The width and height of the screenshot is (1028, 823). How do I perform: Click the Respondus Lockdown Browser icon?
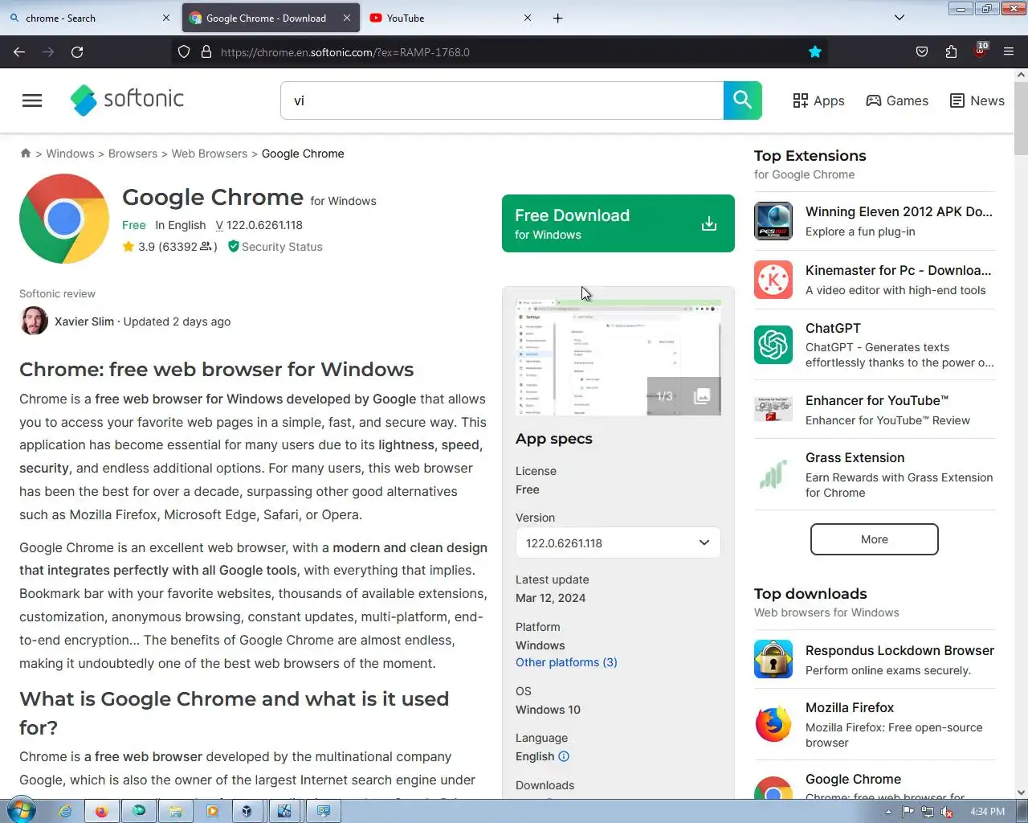pyautogui.click(x=773, y=659)
